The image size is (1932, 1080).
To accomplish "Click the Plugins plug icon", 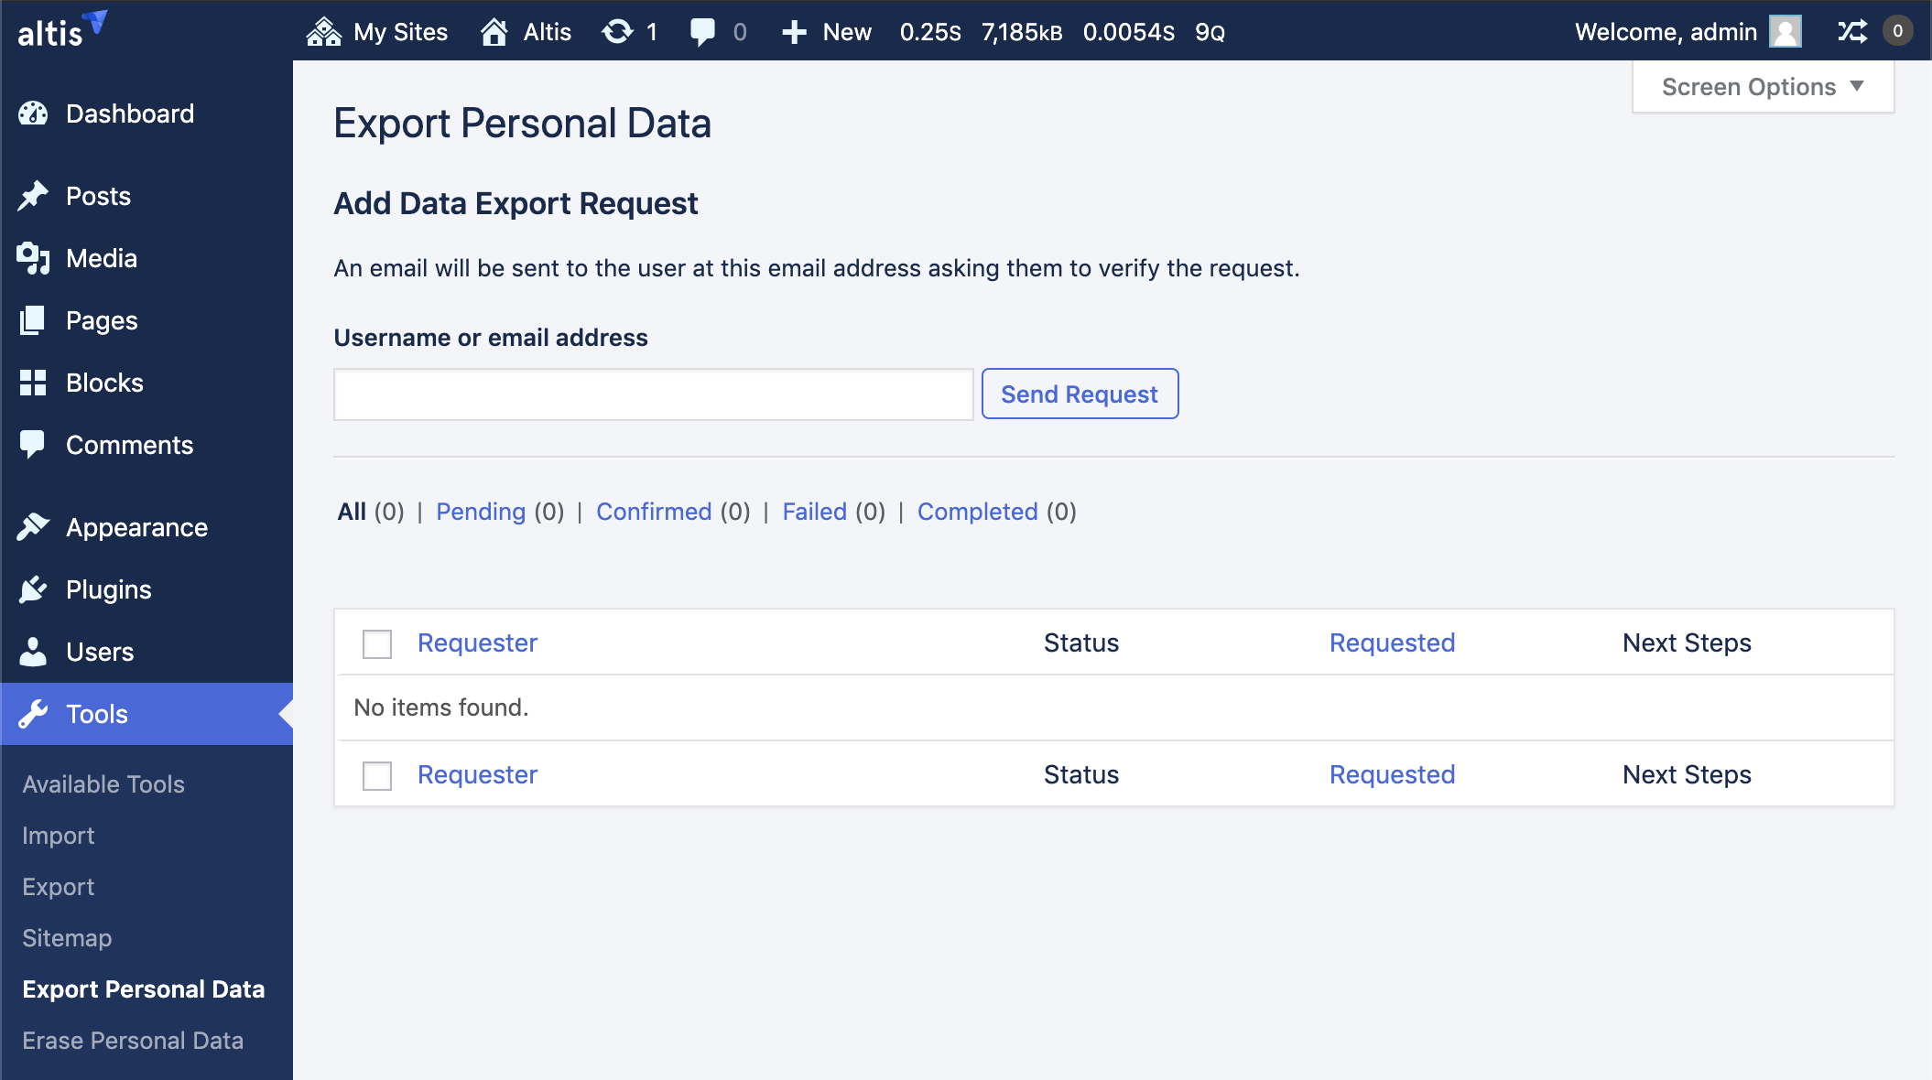I will pyautogui.click(x=33, y=589).
